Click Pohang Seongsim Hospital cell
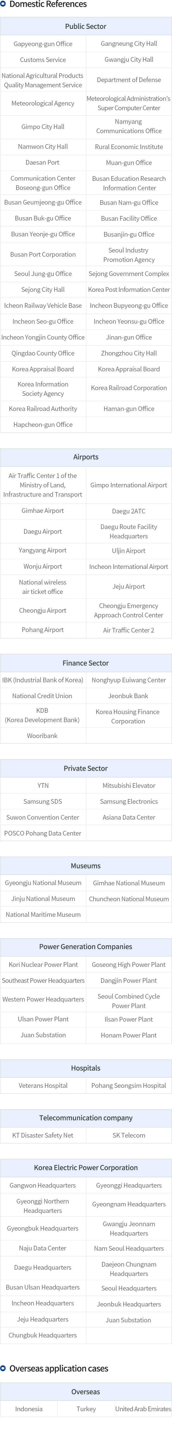 [129, 1085]
